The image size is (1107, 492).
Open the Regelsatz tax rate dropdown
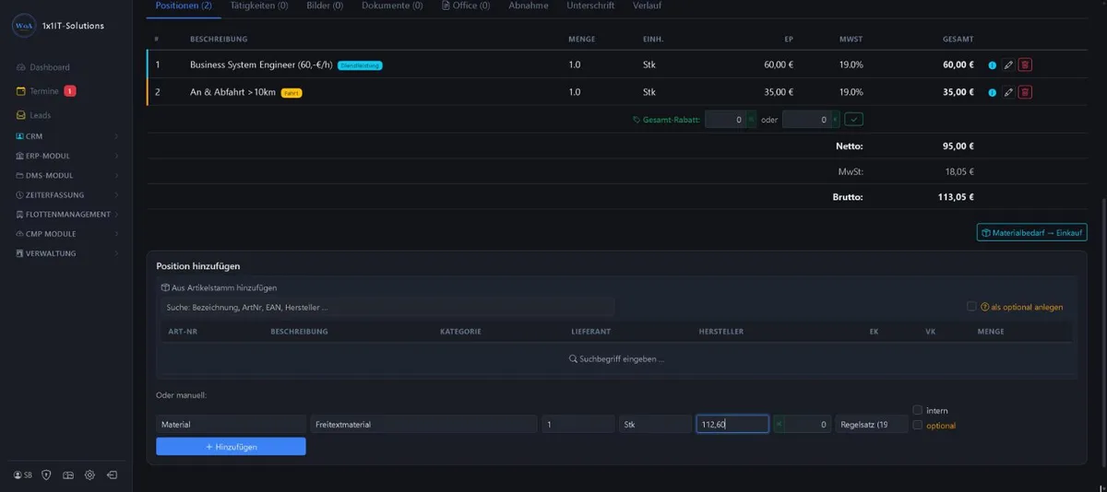(x=872, y=424)
